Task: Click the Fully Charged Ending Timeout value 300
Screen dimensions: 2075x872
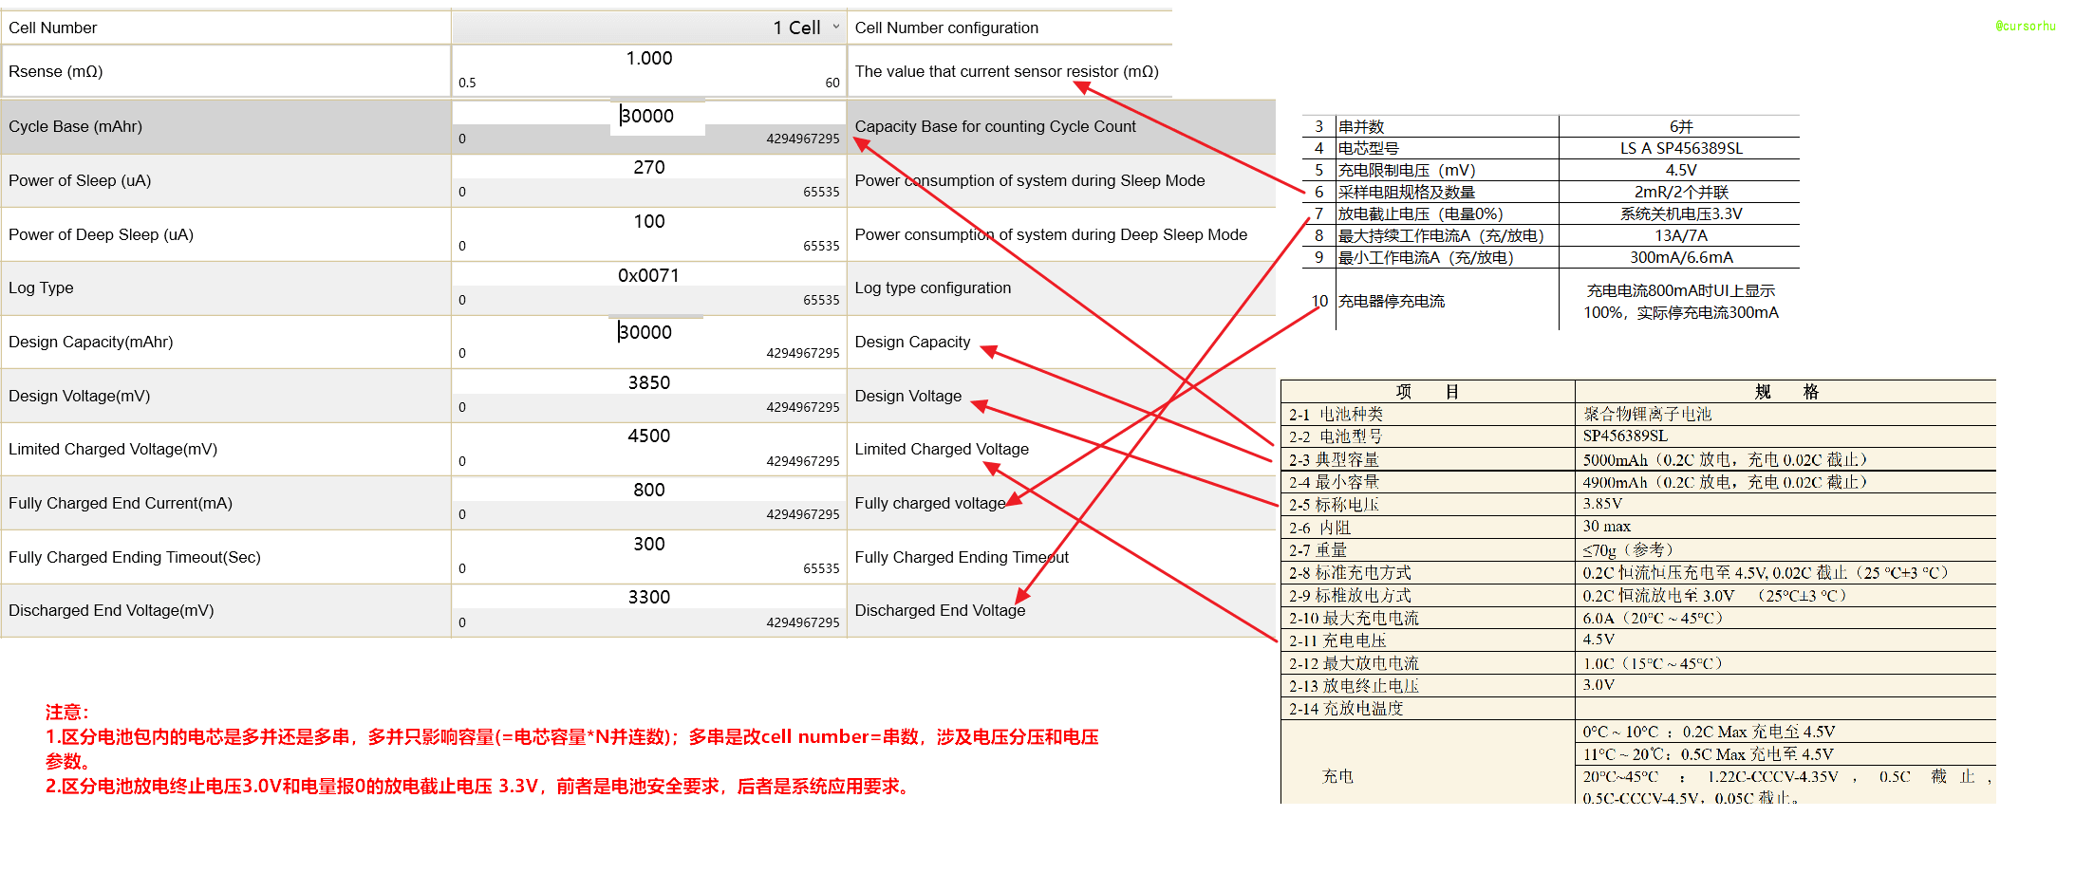Action: (649, 545)
